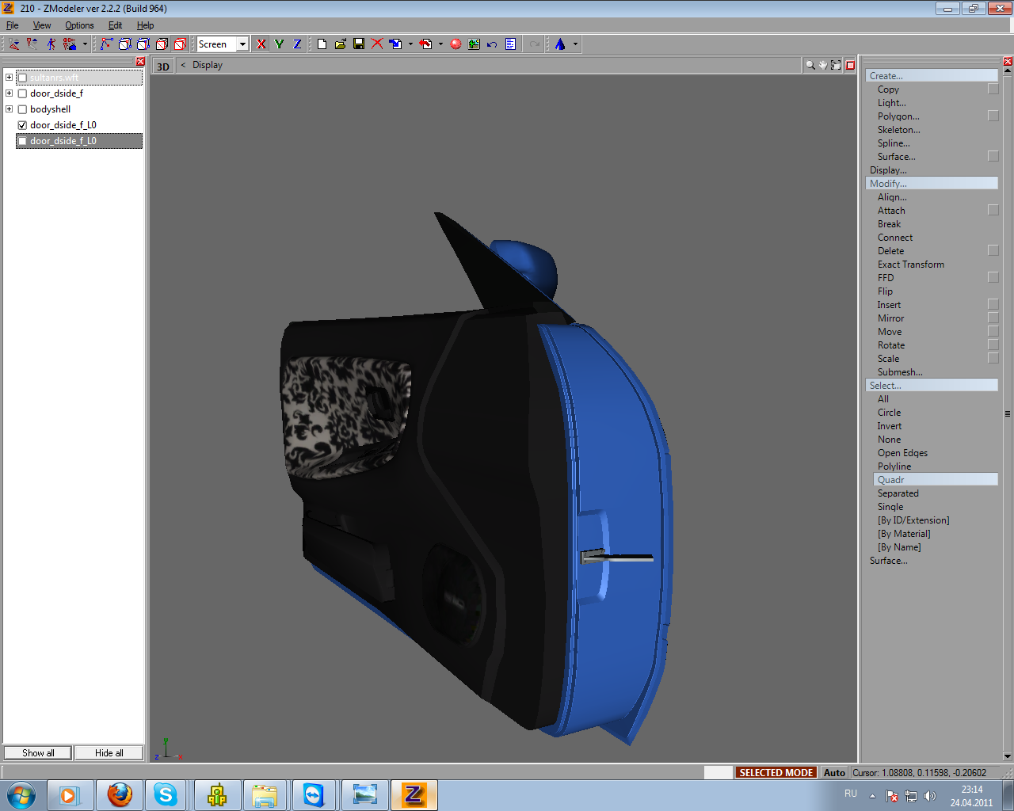Open the Options menu
The image size is (1014, 811).
(x=79, y=25)
